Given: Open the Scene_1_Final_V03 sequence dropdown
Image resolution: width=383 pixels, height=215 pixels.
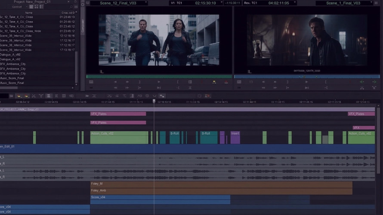Looking at the screenshot, I should (x=371, y=3).
